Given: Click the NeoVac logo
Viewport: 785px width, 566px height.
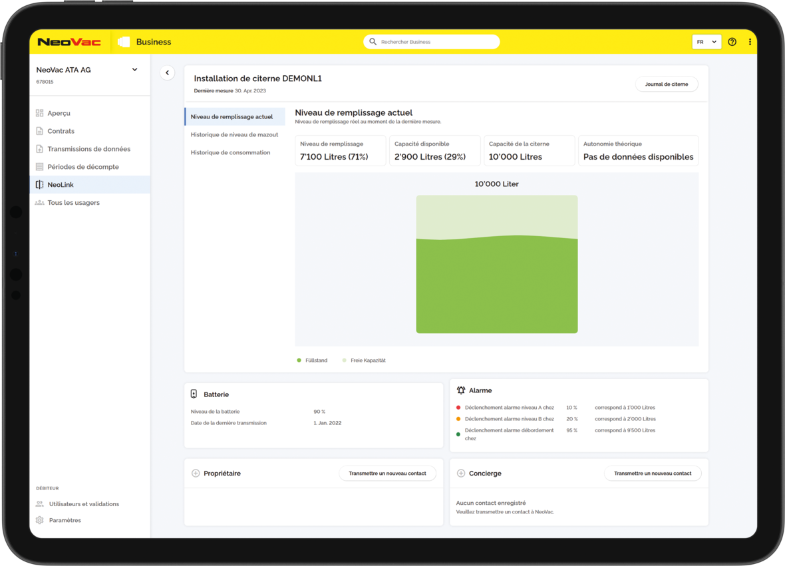Looking at the screenshot, I should click(69, 42).
